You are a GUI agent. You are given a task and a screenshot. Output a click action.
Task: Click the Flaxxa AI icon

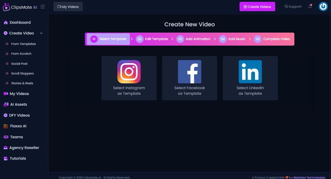pyautogui.click(x=6, y=126)
